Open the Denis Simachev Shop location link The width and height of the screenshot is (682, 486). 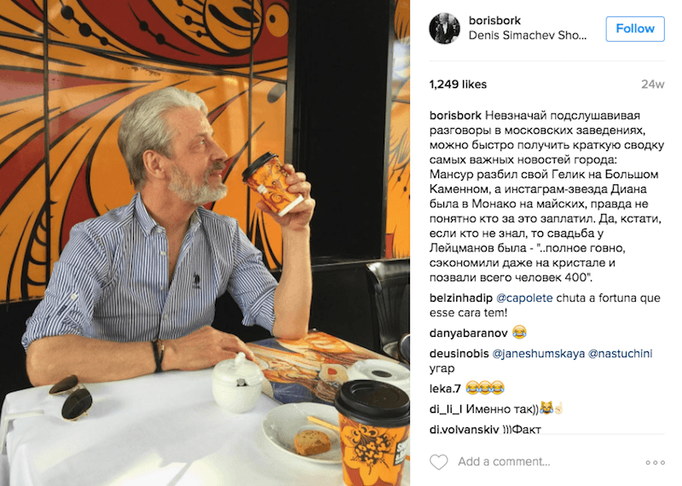[x=528, y=36]
